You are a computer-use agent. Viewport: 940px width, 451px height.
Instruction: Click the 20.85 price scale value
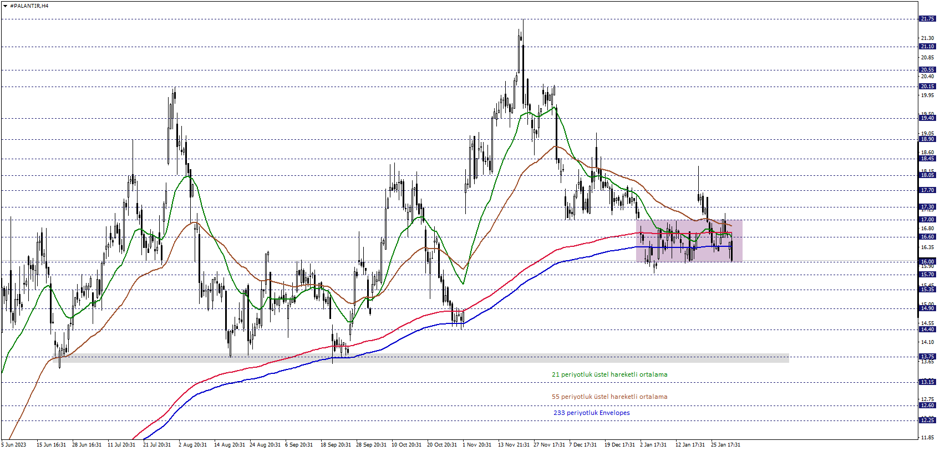click(927, 58)
